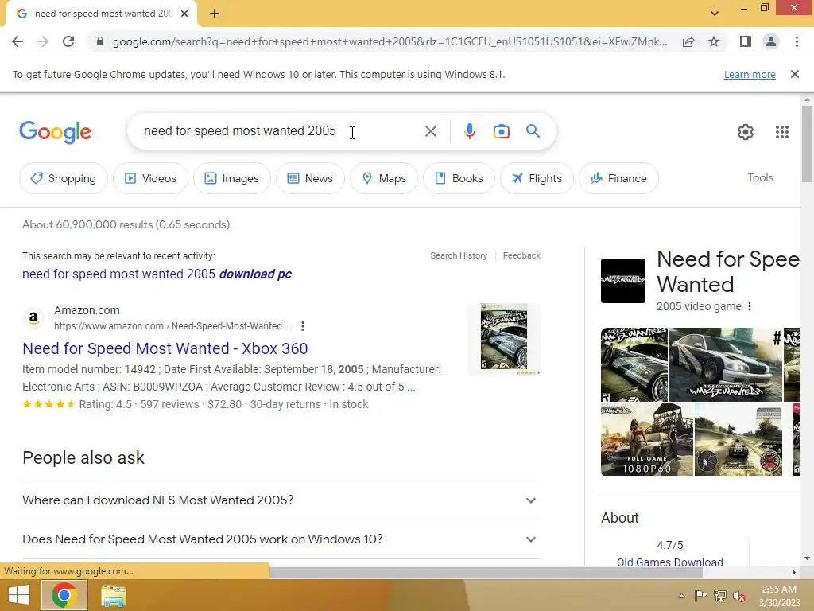814x611 pixels.
Task: Open a new tab with plus button
Action: 215,14
